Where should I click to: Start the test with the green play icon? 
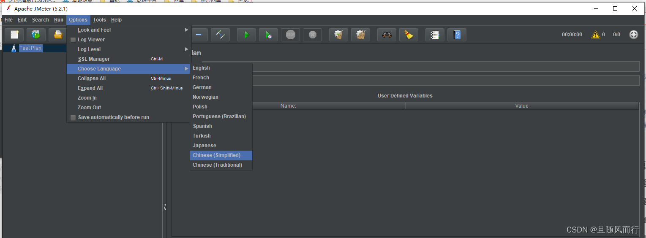click(246, 35)
